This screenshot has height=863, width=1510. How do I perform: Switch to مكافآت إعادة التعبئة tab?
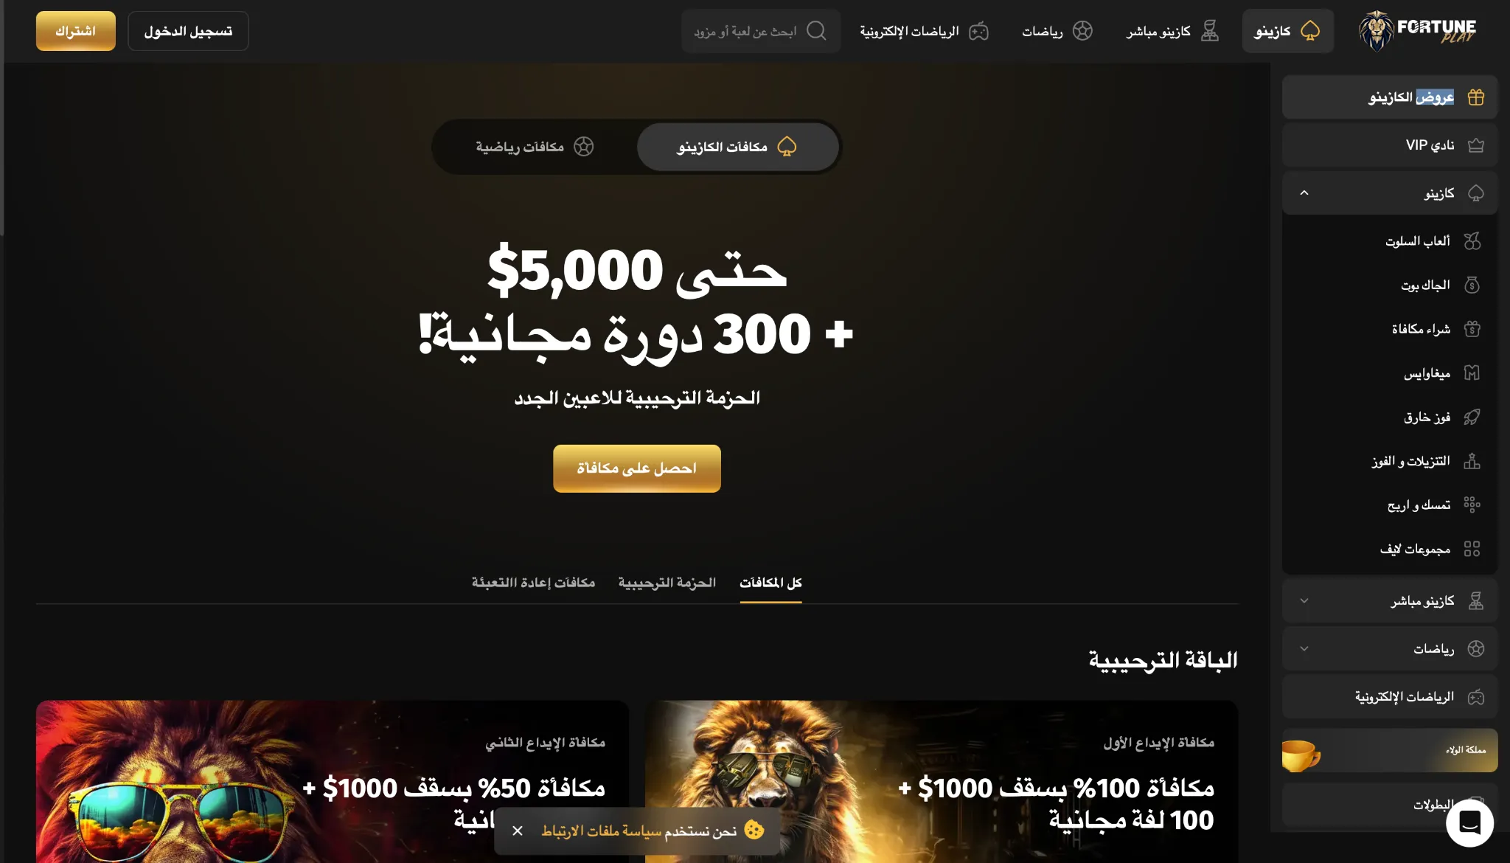click(533, 583)
